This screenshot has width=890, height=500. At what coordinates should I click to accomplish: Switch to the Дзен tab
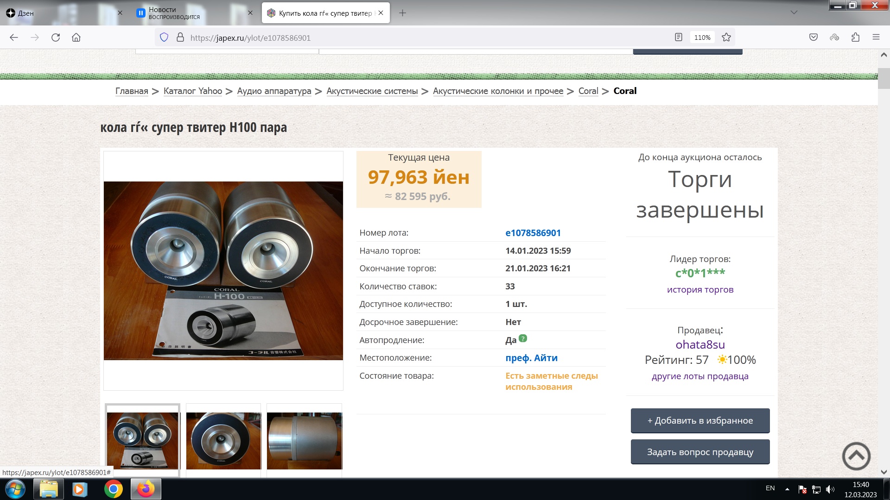pyautogui.click(x=65, y=13)
